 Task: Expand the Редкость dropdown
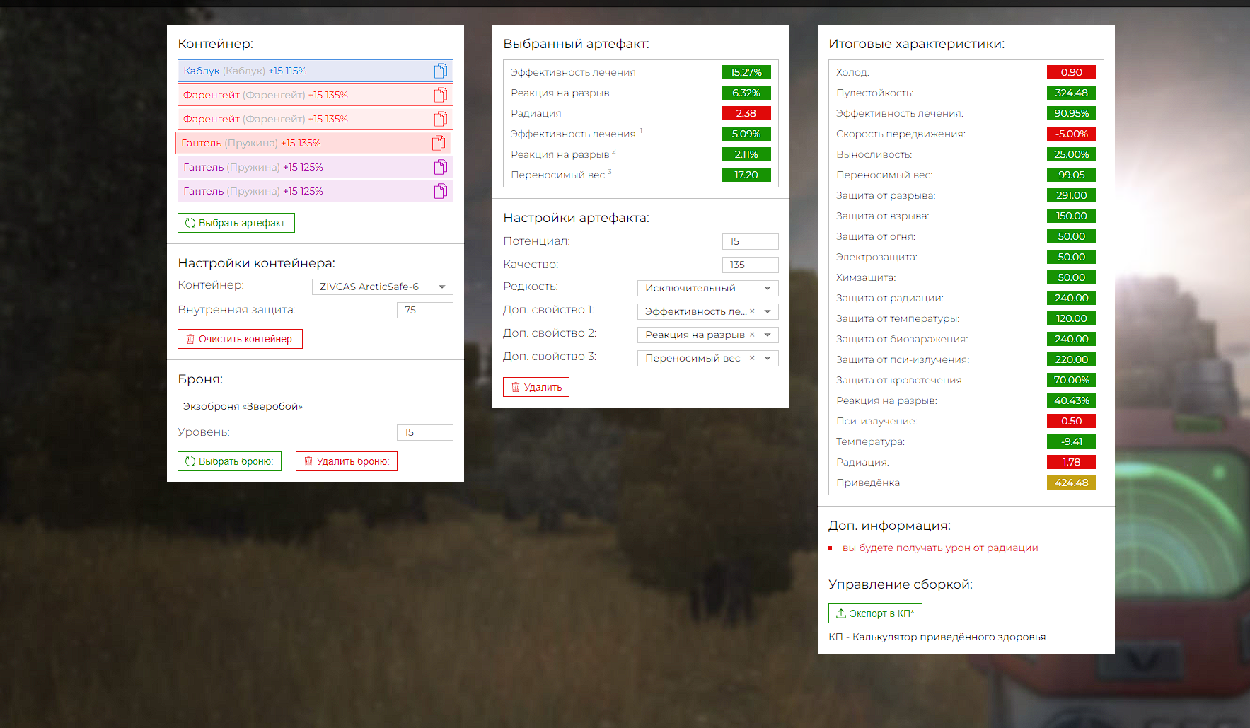(707, 288)
